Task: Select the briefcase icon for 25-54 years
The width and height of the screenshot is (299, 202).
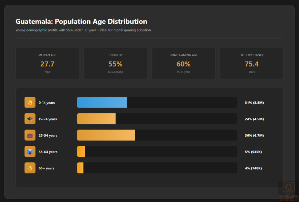Action: (30, 135)
